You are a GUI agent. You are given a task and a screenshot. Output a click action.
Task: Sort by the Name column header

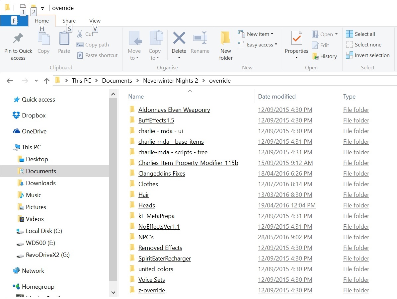(x=136, y=97)
